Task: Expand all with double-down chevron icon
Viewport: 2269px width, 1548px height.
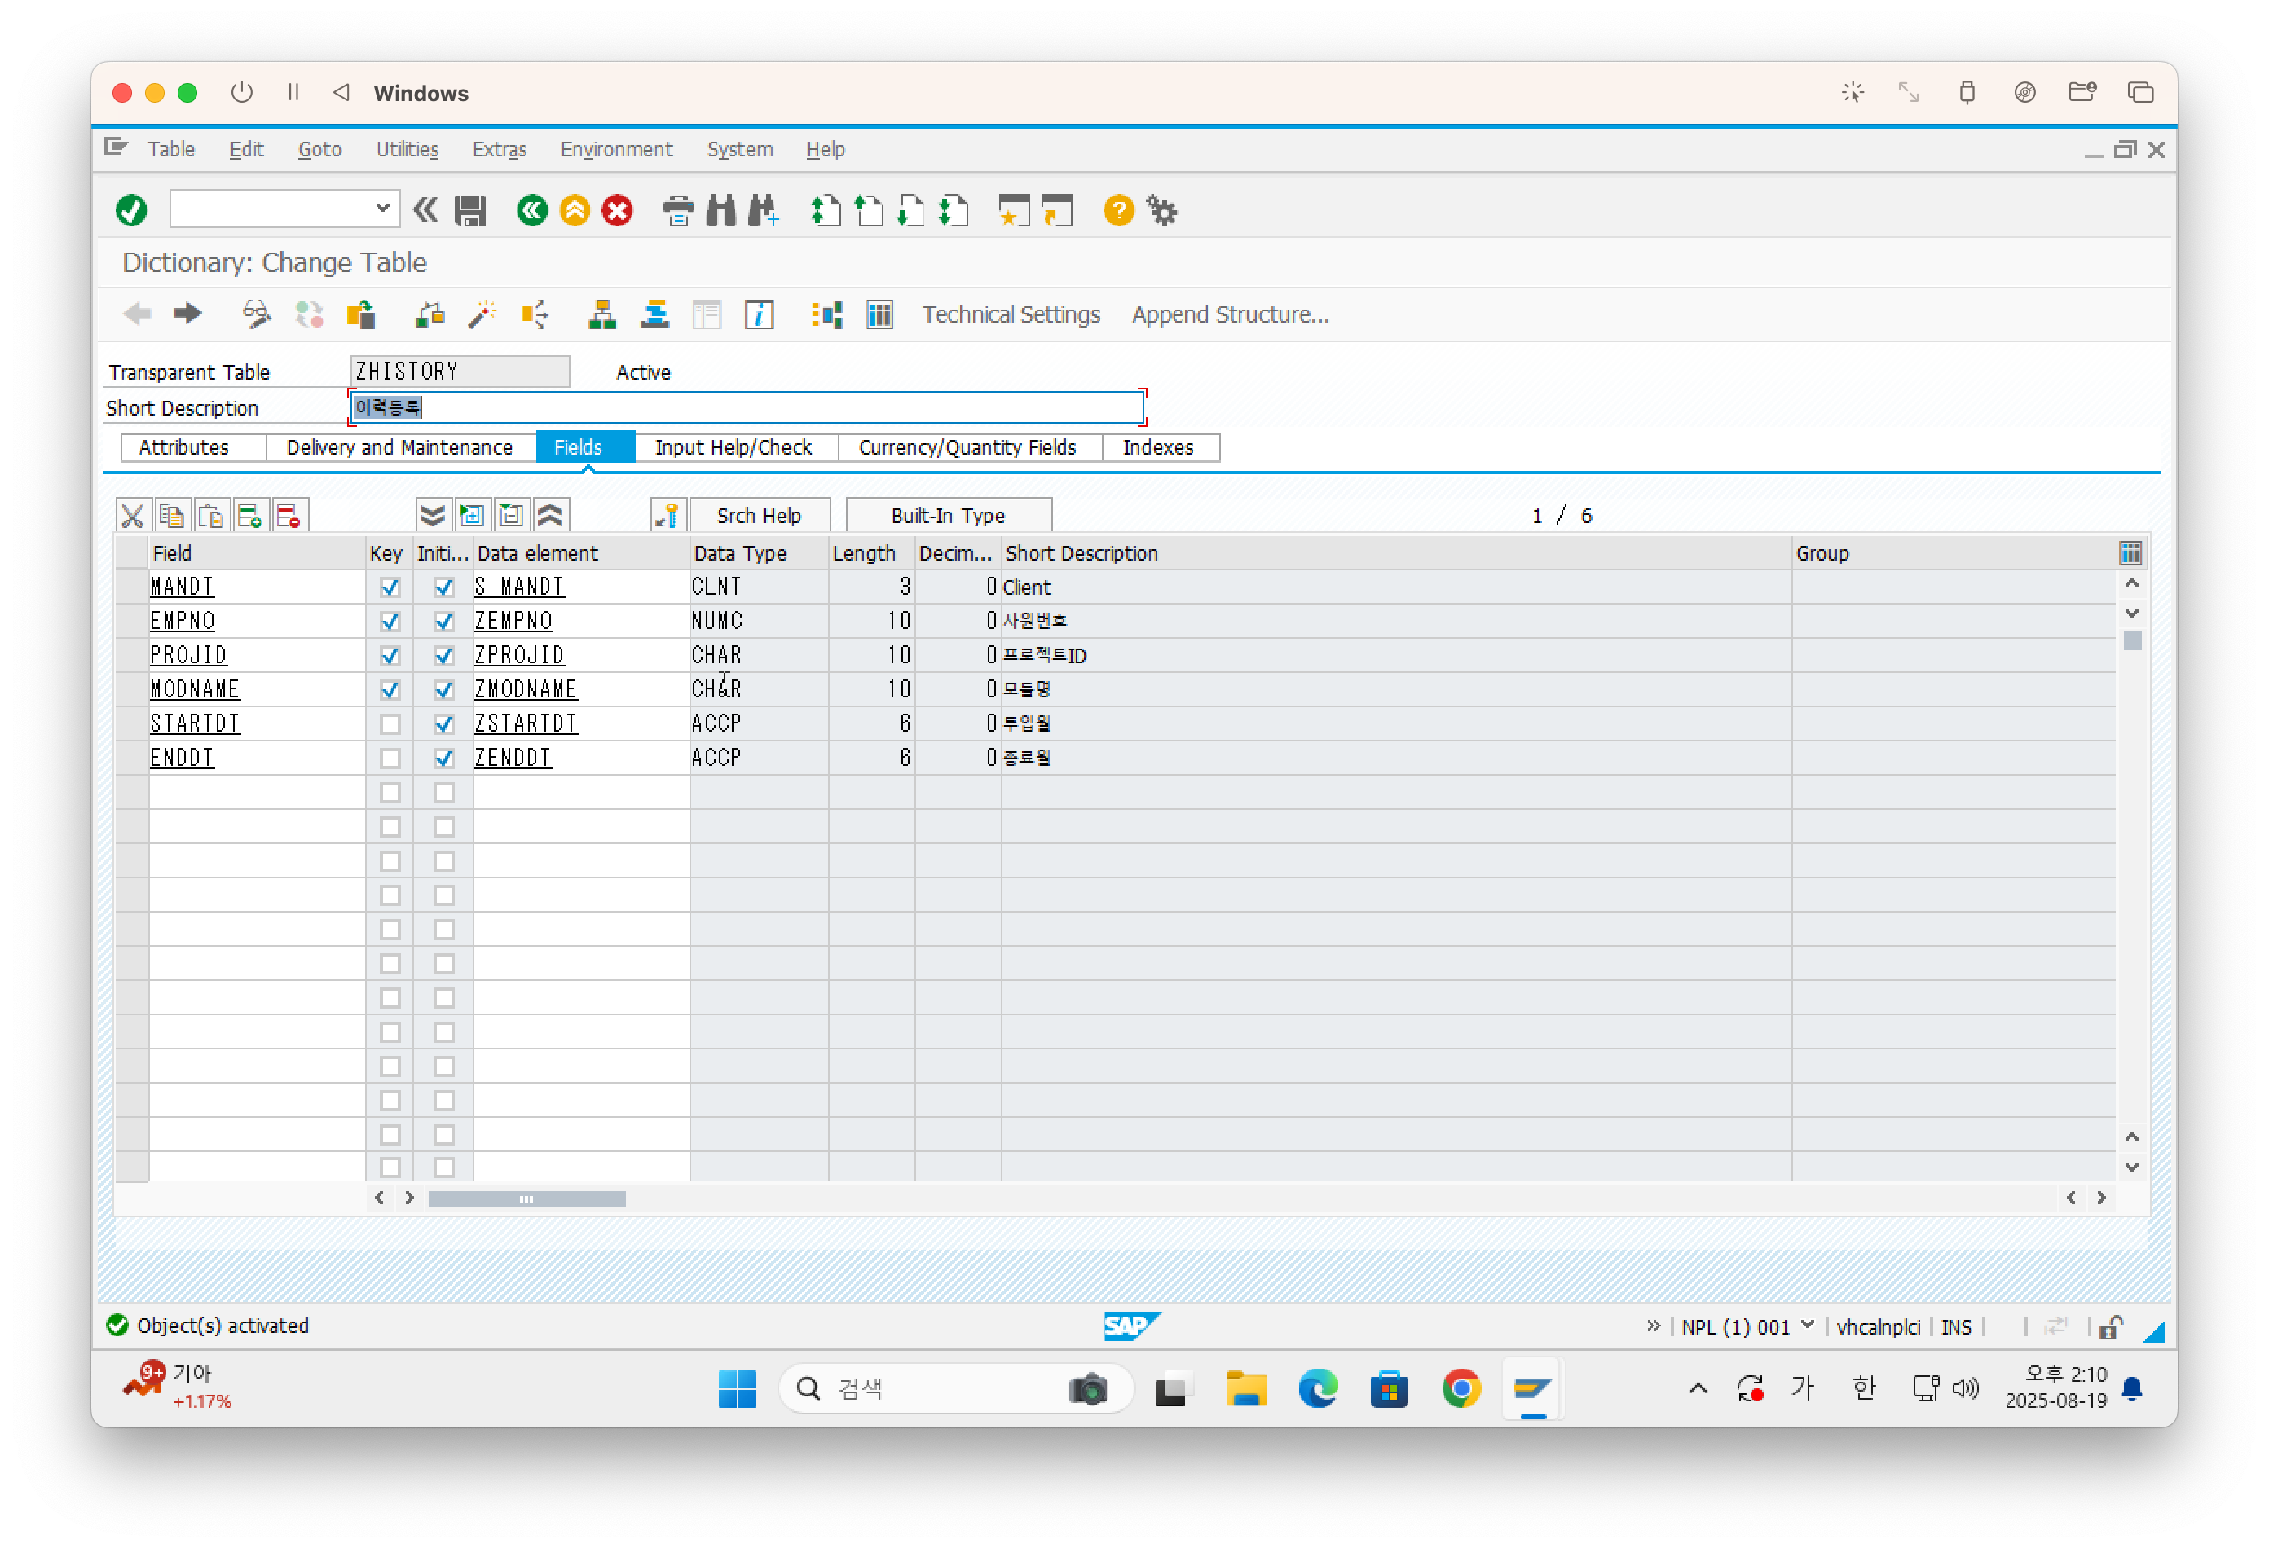Action: tap(431, 516)
